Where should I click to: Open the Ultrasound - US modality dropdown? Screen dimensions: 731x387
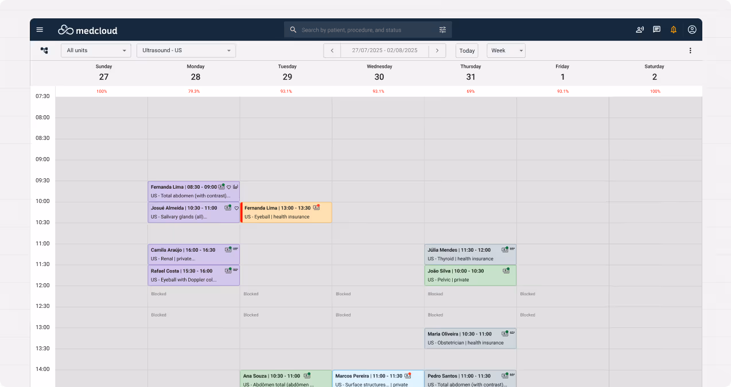coord(186,50)
